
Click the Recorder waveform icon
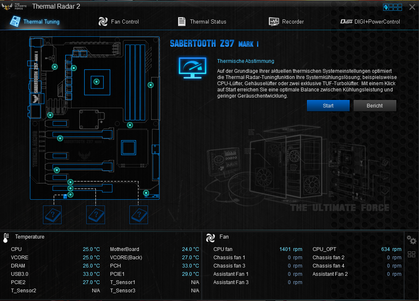(274, 21)
